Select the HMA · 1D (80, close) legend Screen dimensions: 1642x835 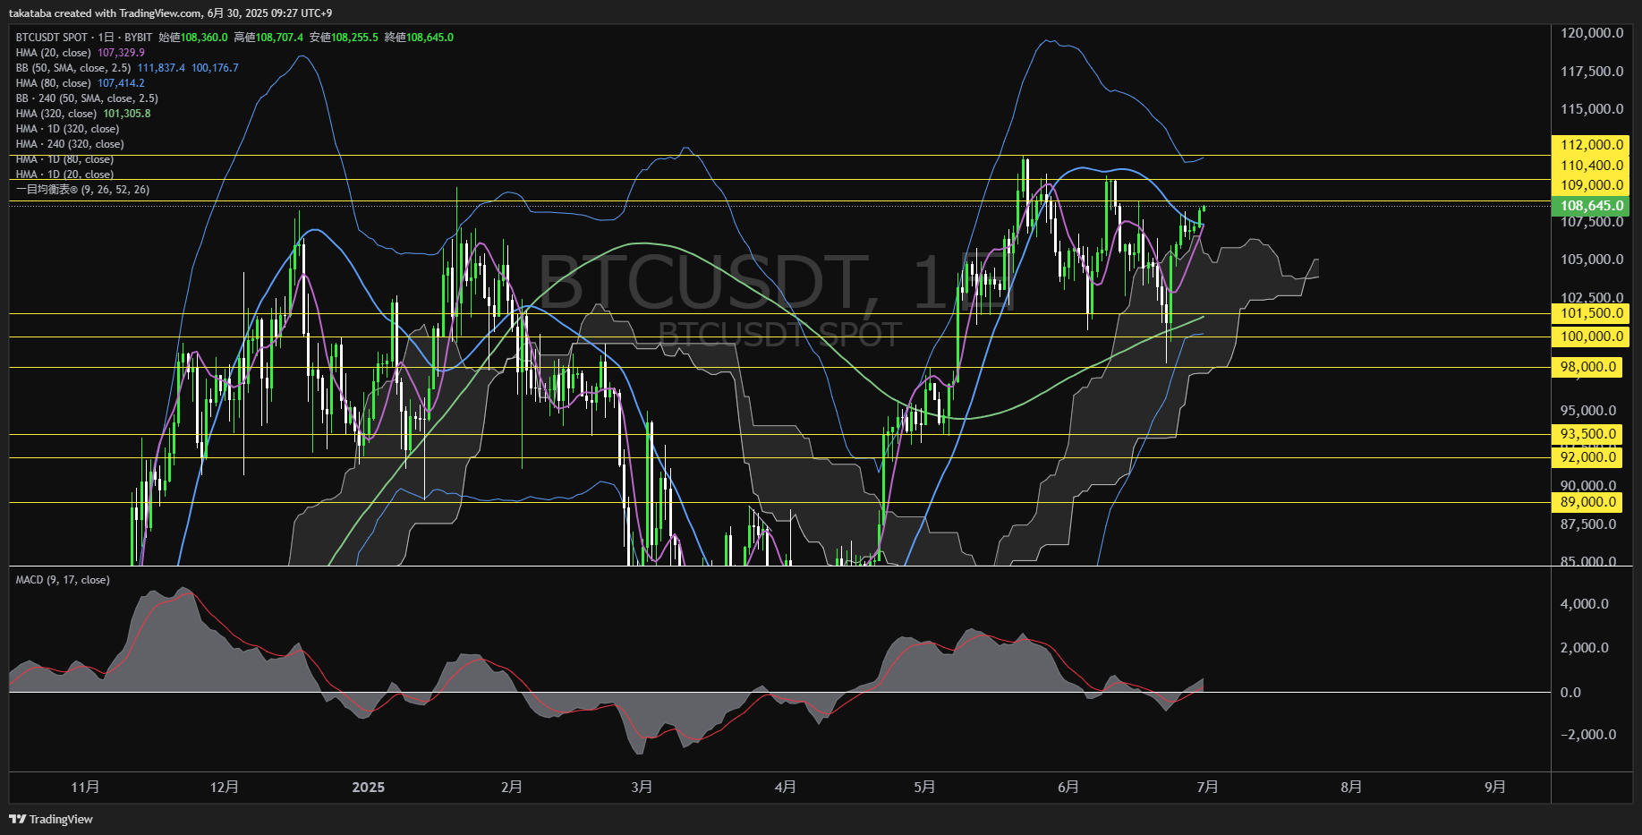point(64,159)
